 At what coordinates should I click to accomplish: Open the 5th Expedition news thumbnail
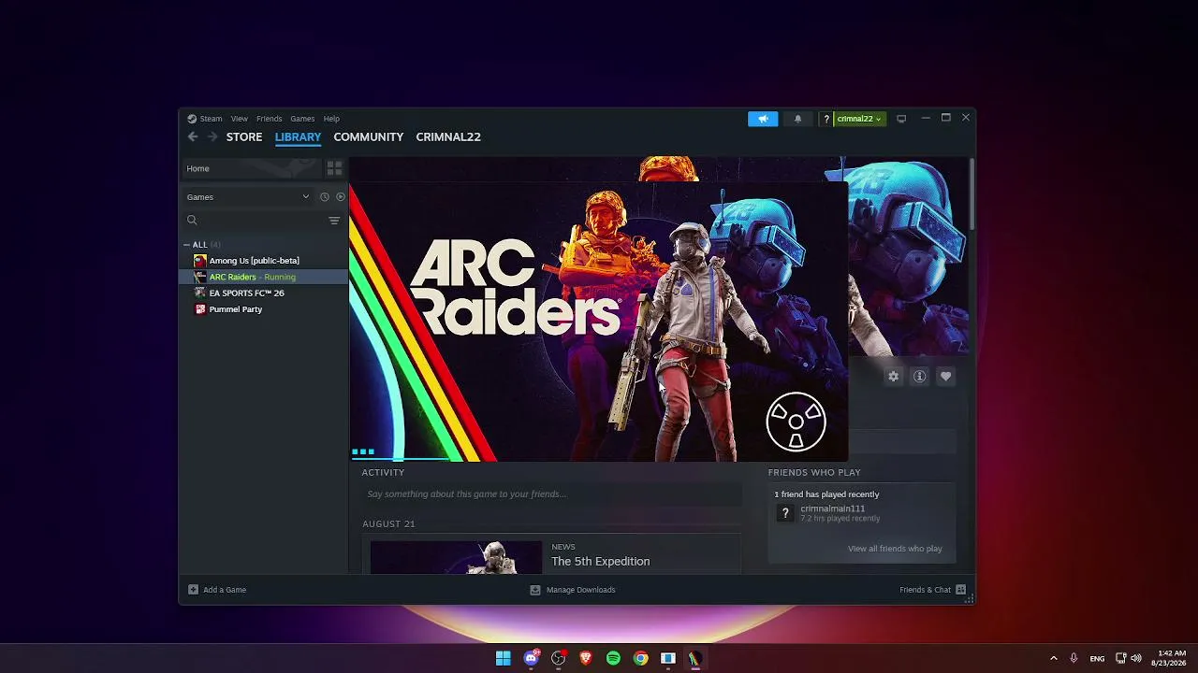click(x=456, y=557)
